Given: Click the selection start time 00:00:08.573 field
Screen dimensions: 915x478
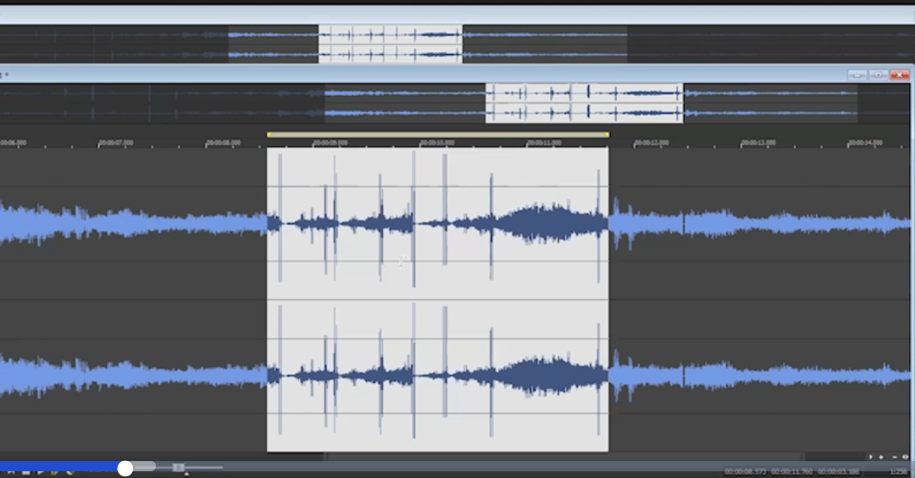Looking at the screenshot, I should click(x=745, y=471).
